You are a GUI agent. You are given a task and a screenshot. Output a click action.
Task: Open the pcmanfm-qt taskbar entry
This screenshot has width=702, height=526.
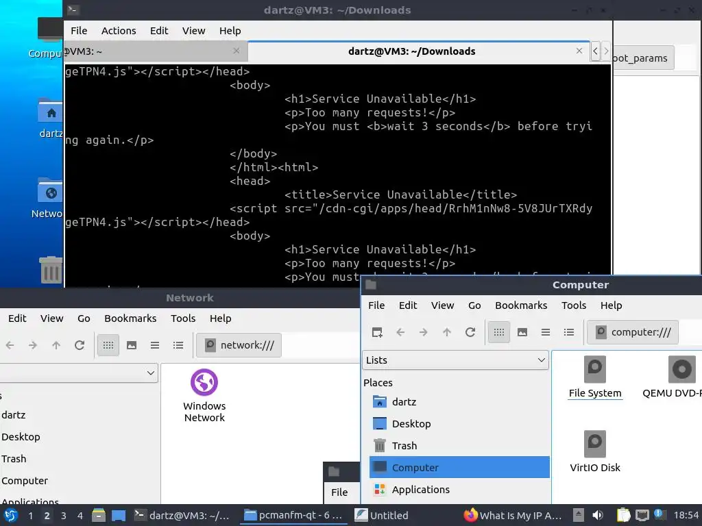point(293,515)
